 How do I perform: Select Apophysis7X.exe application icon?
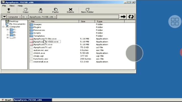coord(31,44)
